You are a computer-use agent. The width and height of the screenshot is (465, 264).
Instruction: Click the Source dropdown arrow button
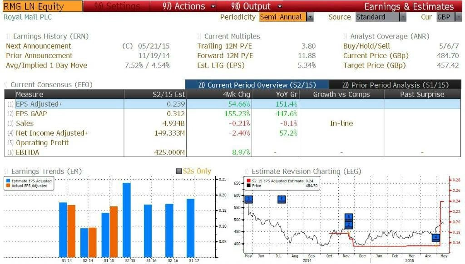pyautogui.click(x=403, y=17)
